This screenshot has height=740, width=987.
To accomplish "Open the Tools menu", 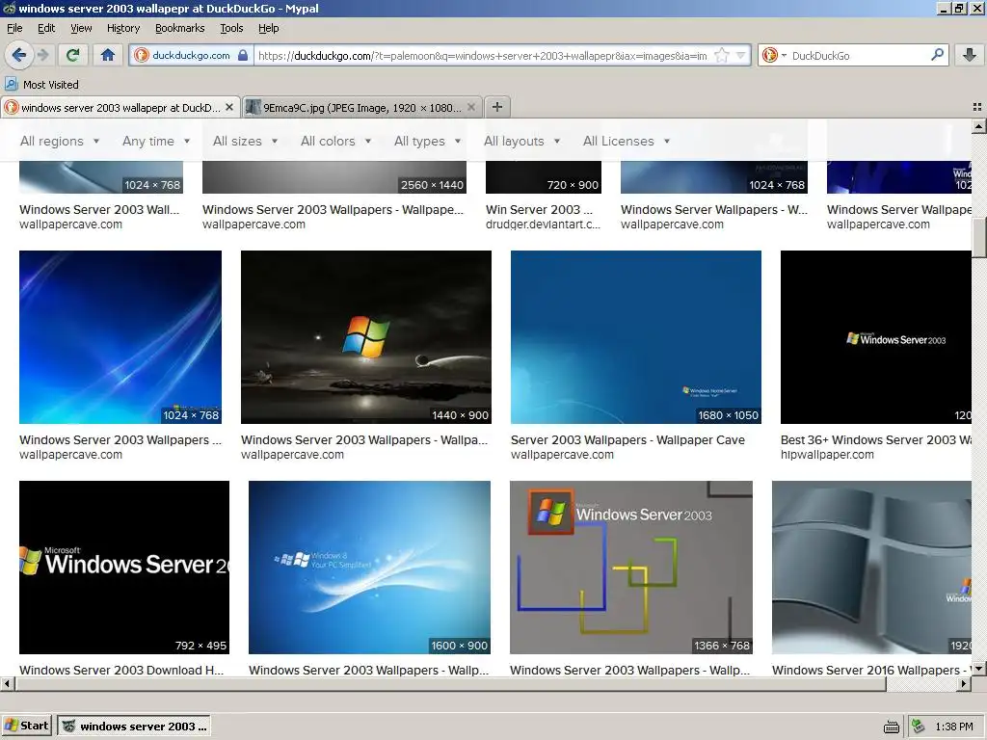I will coord(231,28).
